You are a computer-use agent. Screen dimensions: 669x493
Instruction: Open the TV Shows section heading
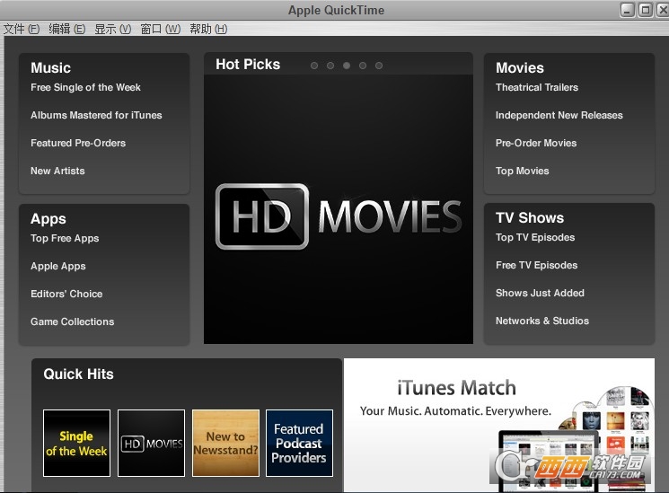click(530, 217)
